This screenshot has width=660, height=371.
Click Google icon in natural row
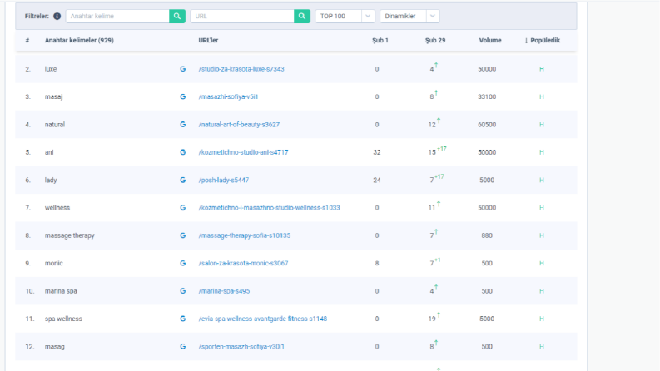pyautogui.click(x=182, y=125)
